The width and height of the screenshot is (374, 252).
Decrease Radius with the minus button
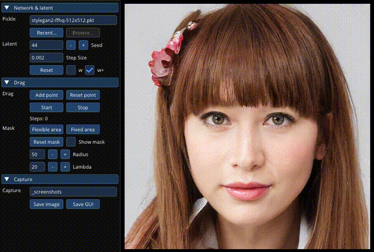53,155
